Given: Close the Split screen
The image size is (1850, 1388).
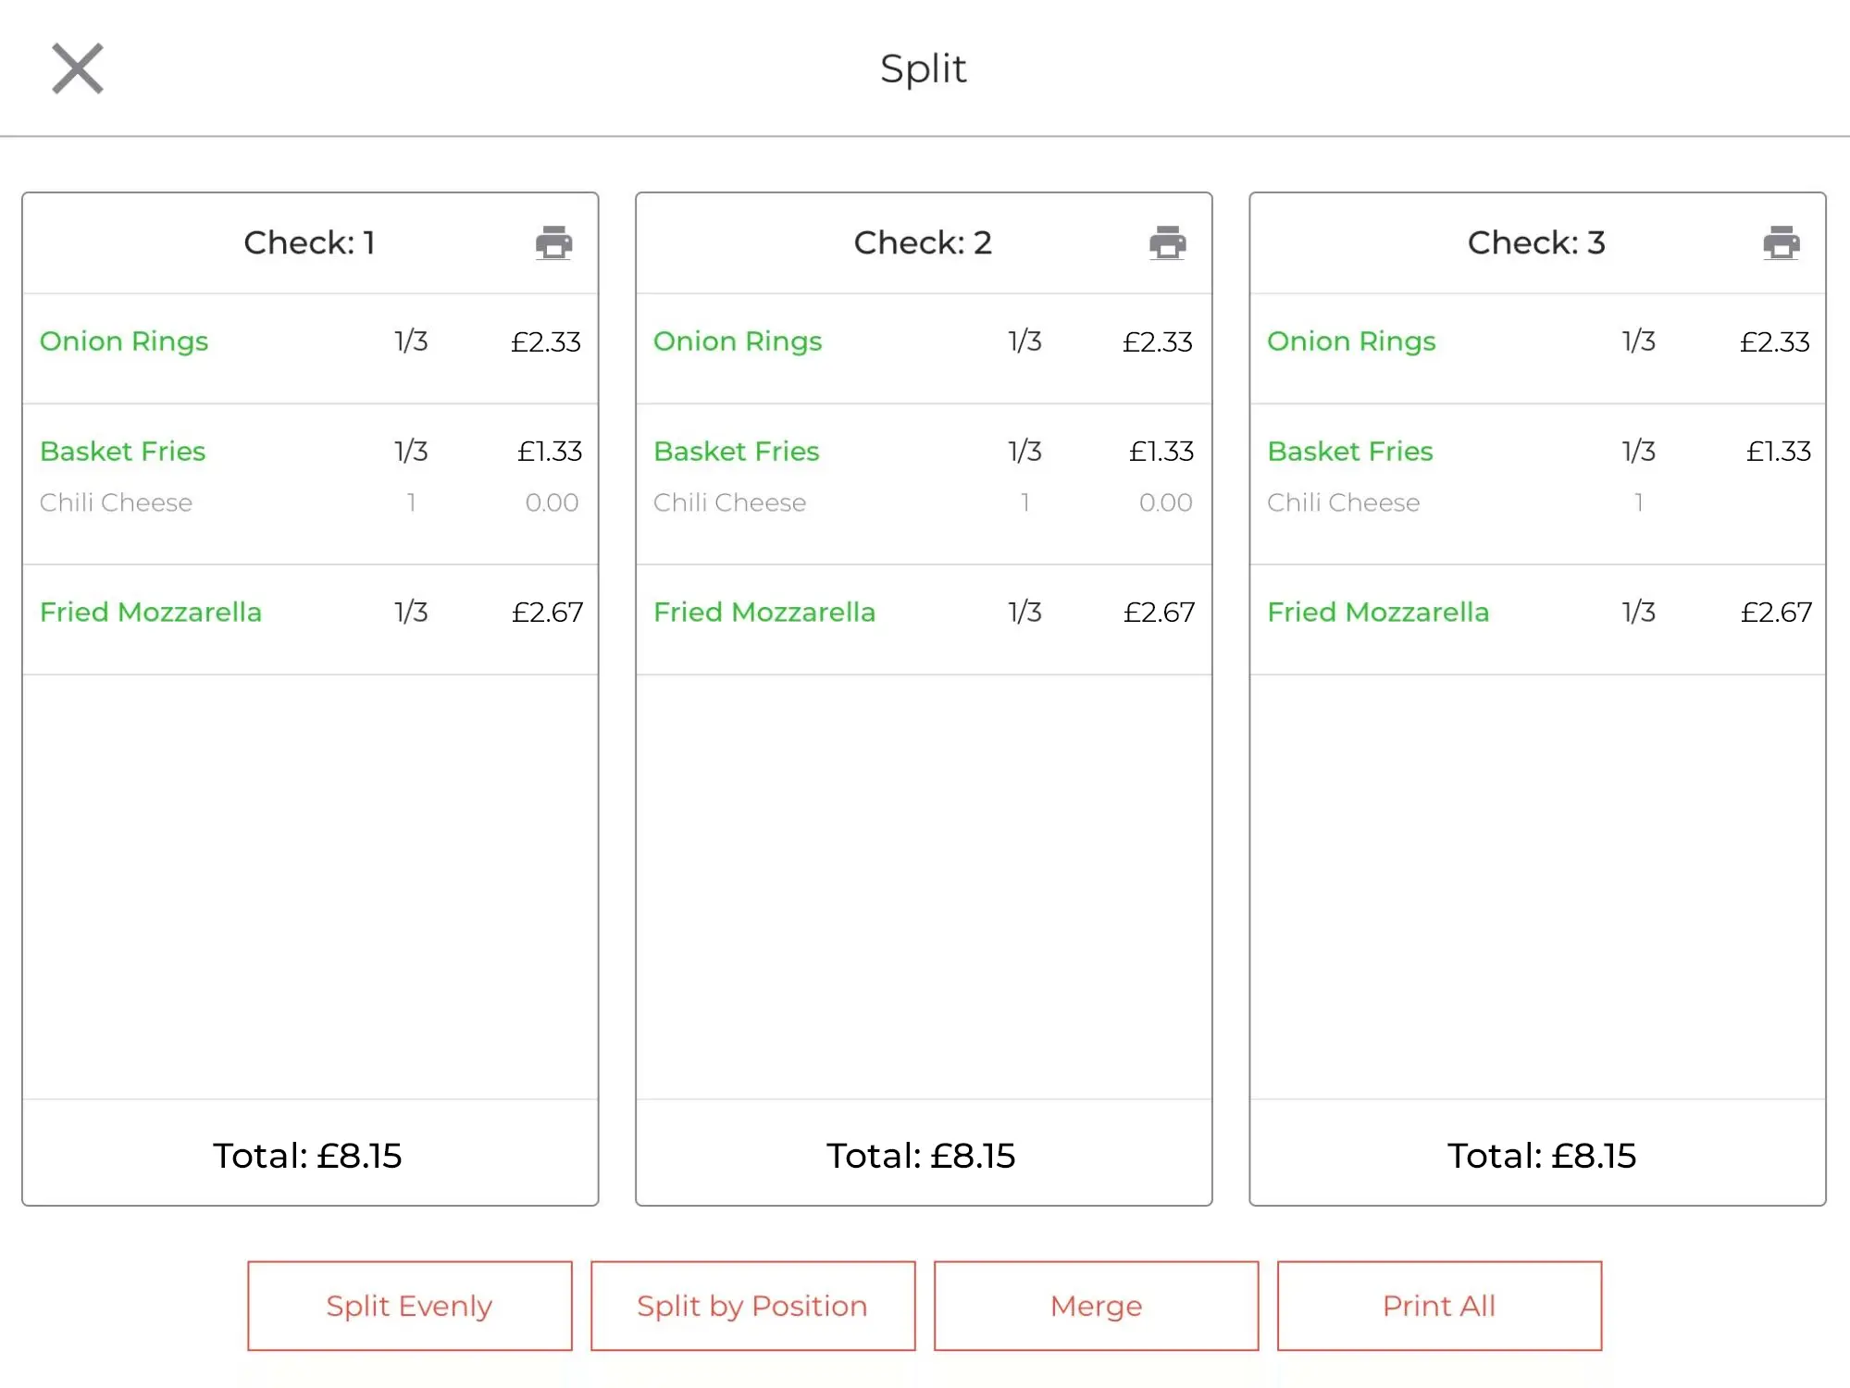Looking at the screenshot, I should tap(78, 68).
